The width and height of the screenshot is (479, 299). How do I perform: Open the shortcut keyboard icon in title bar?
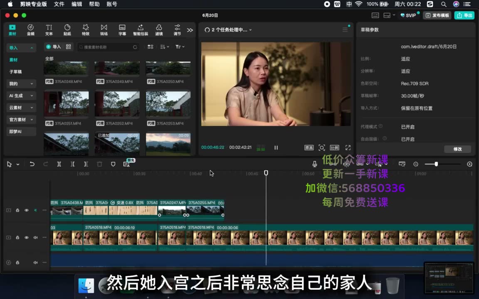click(x=375, y=15)
